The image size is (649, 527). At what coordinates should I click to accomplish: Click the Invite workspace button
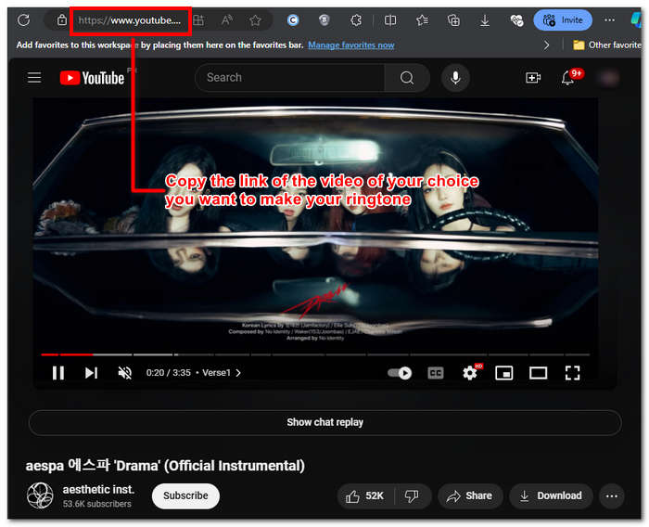pyautogui.click(x=563, y=19)
